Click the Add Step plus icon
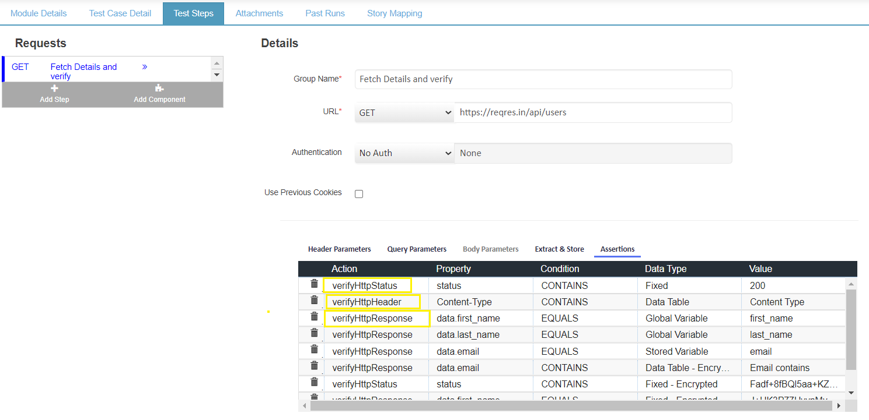The image size is (869, 420). pyautogui.click(x=55, y=89)
